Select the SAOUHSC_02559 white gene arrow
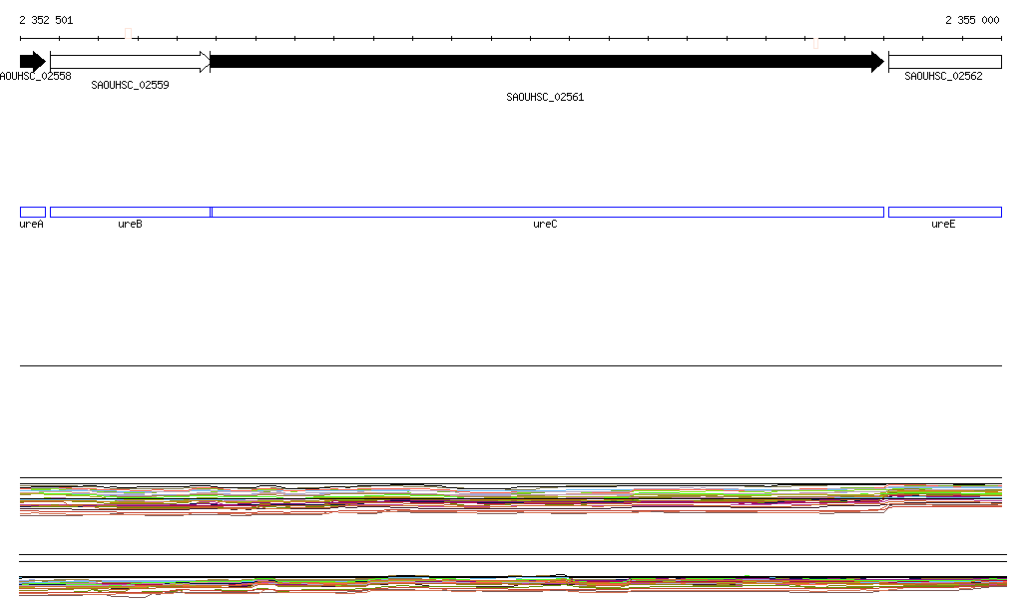 click(131, 62)
